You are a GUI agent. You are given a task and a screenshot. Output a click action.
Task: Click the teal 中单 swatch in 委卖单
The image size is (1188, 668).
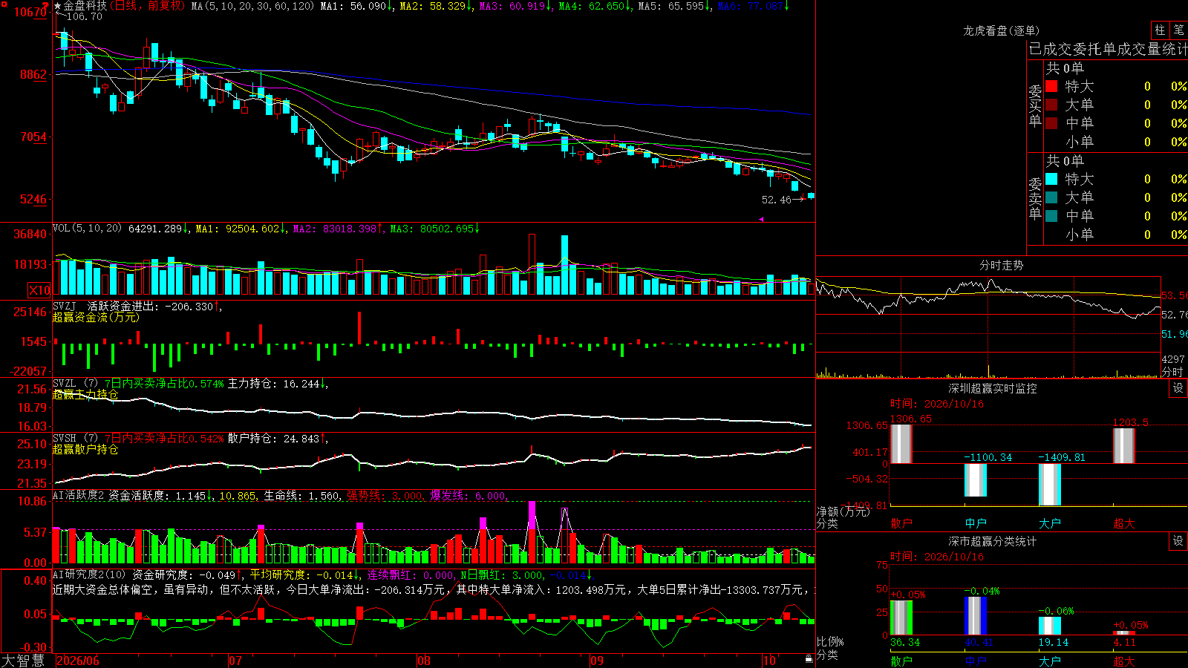point(1051,216)
